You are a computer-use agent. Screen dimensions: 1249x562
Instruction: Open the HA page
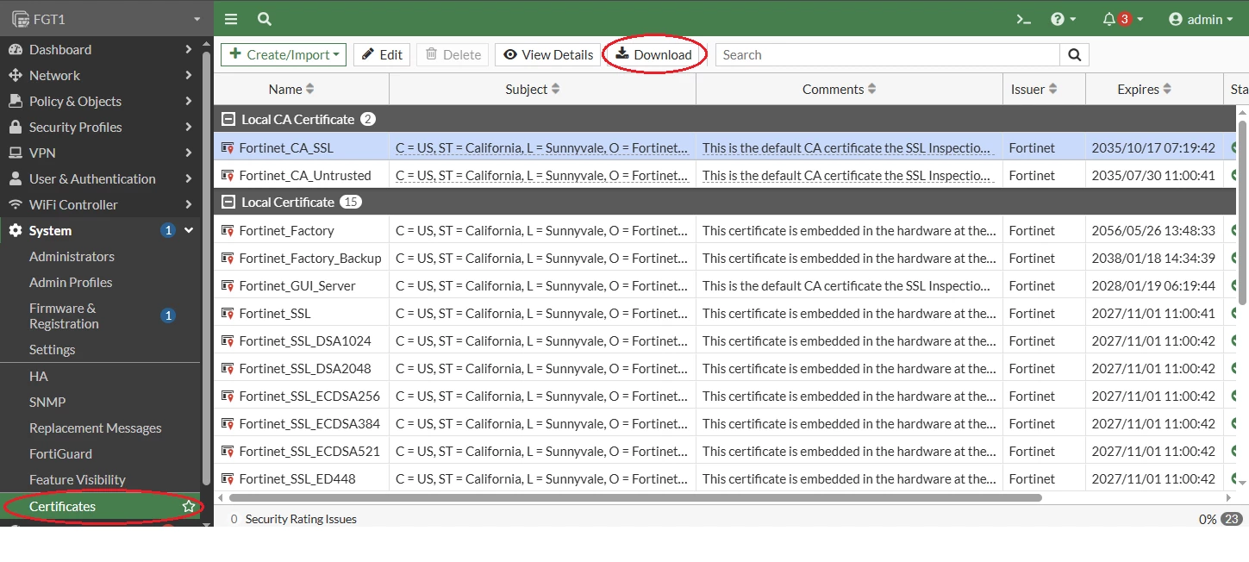[x=39, y=376]
